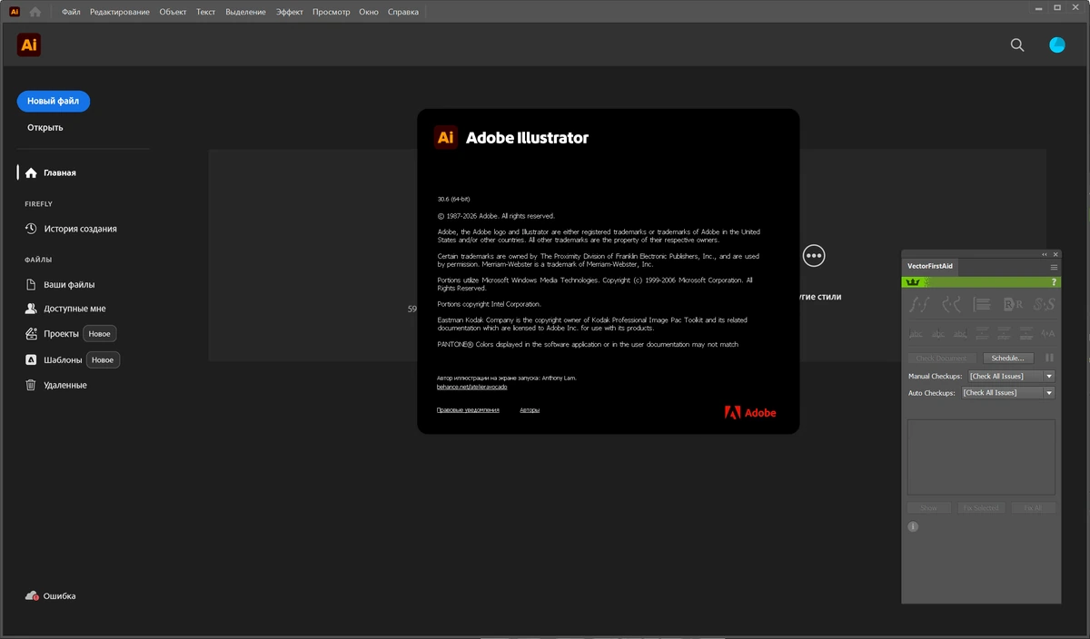Screen dimensions: 1090x639
Task: Click the Новый файл button
Action: (54, 102)
